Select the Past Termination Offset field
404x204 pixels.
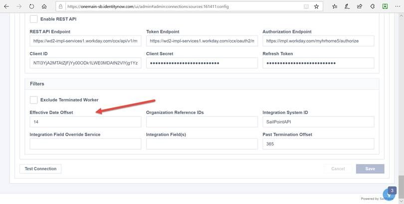click(x=318, y=144)
